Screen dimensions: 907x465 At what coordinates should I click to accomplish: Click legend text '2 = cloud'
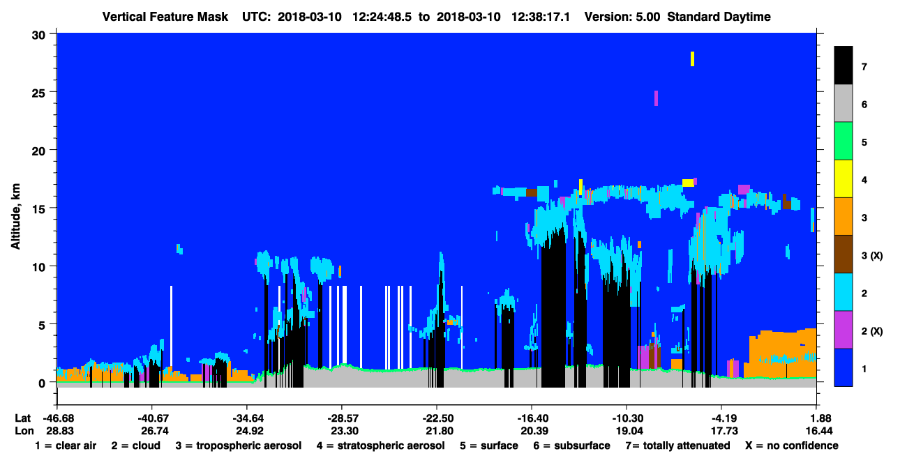click(x=135, y=445)
